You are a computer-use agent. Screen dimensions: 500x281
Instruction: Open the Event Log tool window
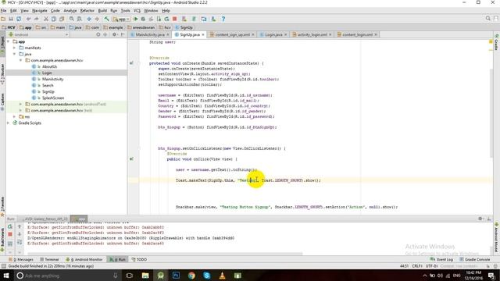[441, 260]
